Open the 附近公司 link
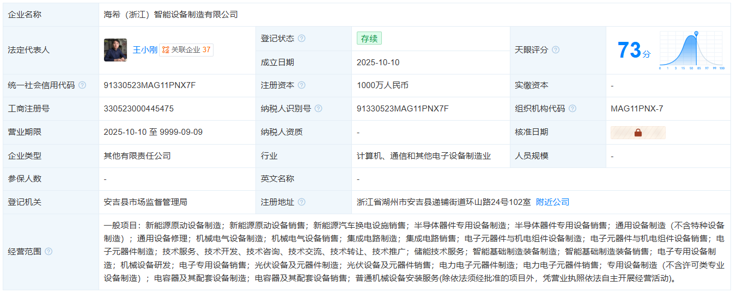Image resolution: width=737 pixels, height=293 pixels. (552, 202)
